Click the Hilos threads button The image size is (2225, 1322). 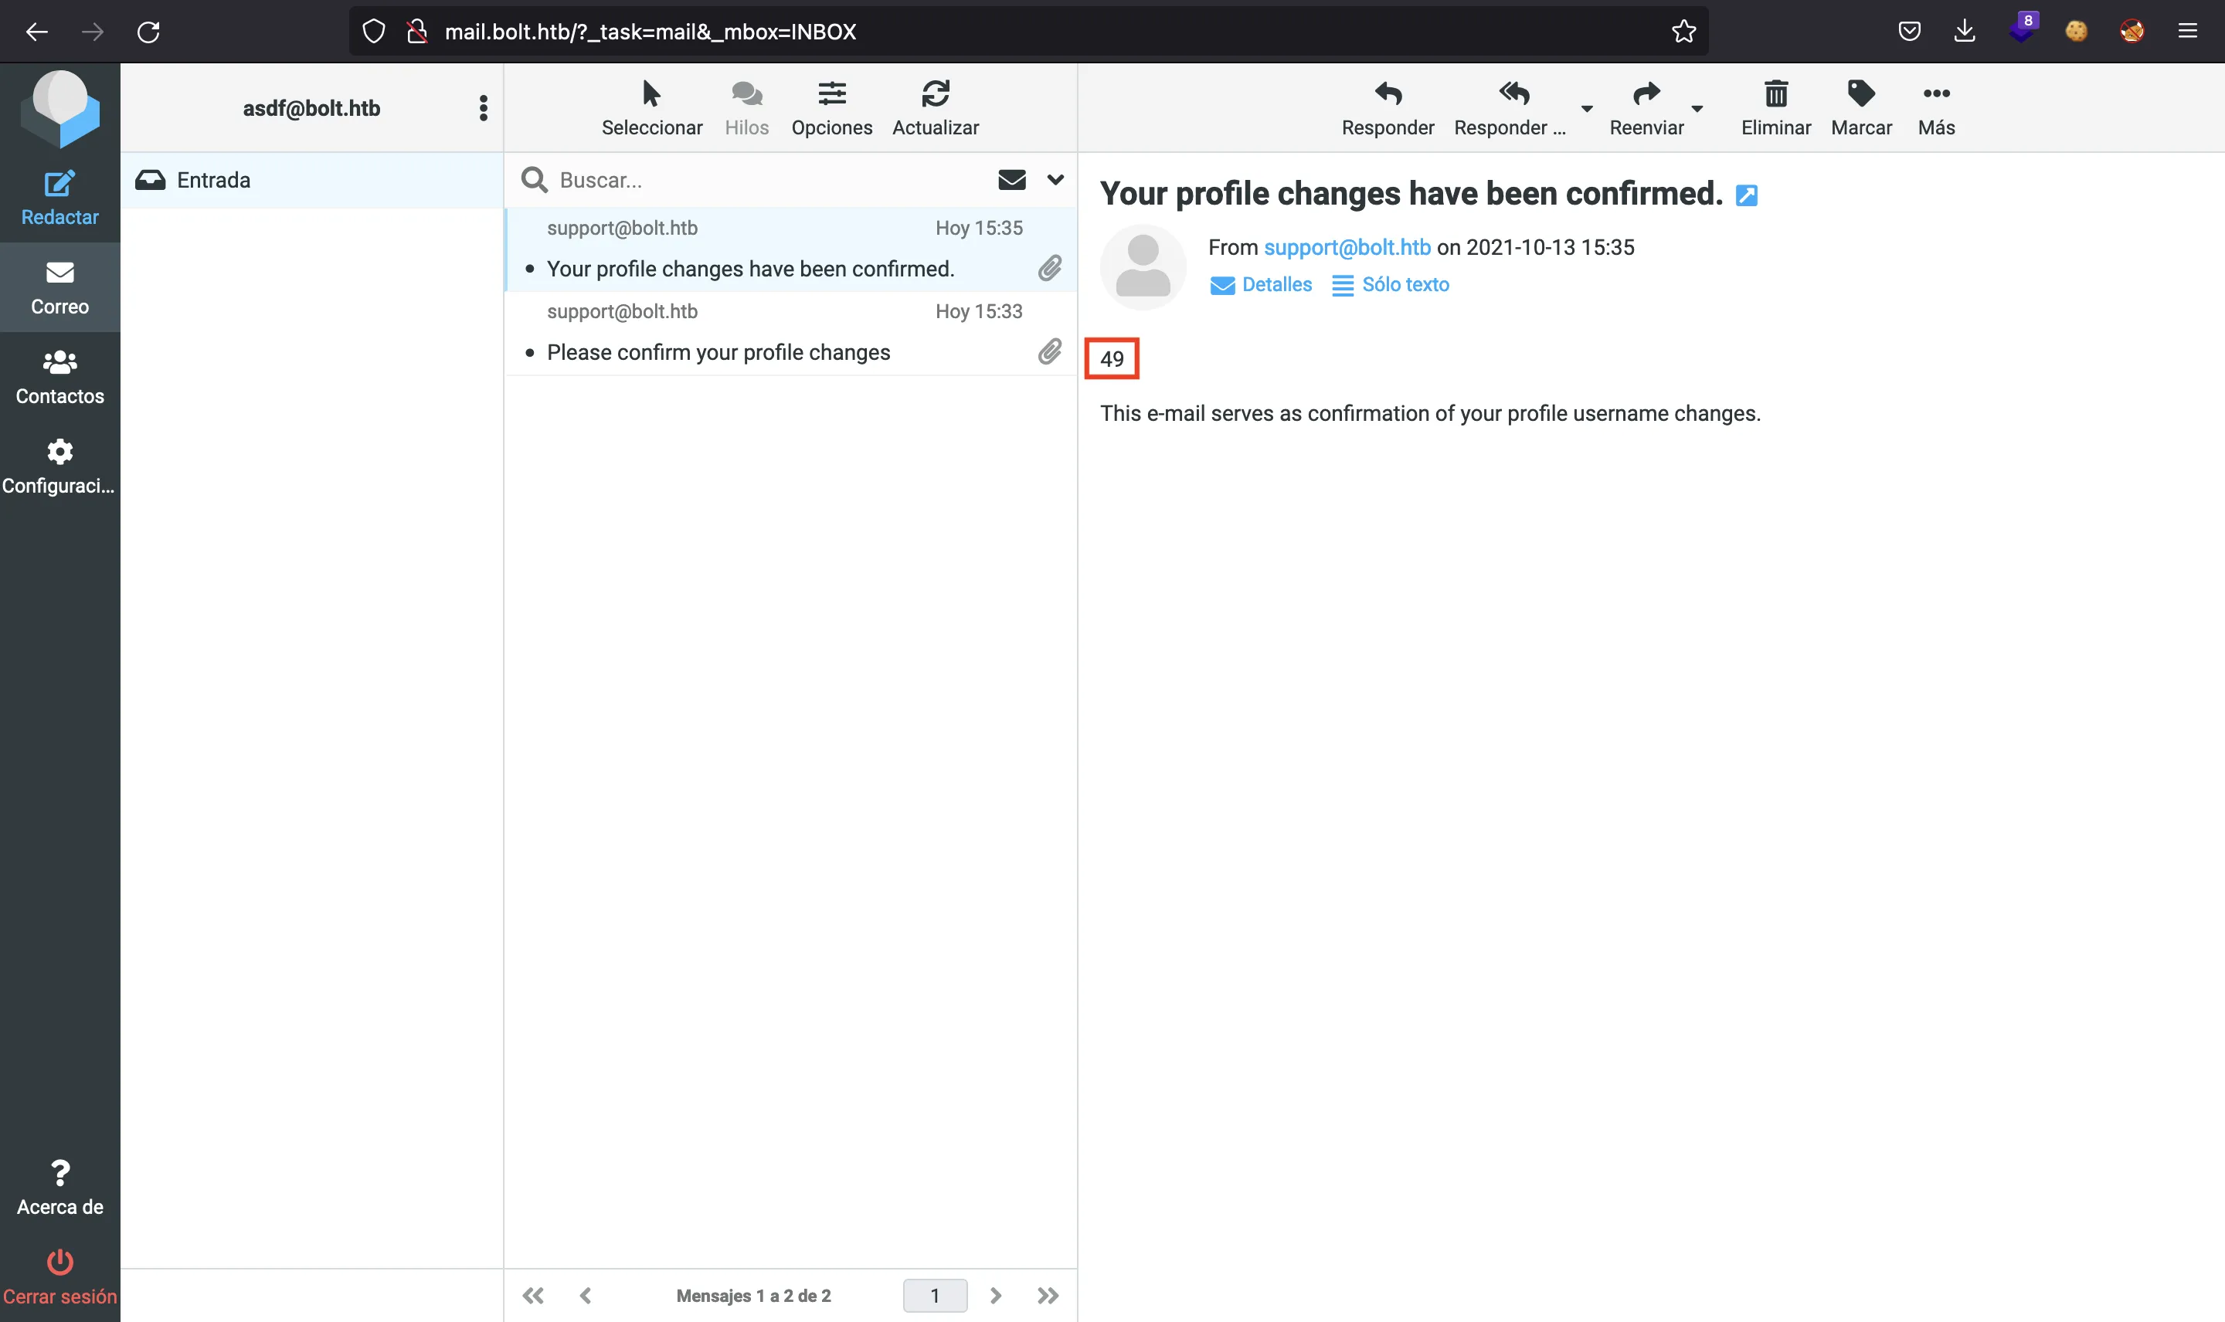(x=746, y=109)
